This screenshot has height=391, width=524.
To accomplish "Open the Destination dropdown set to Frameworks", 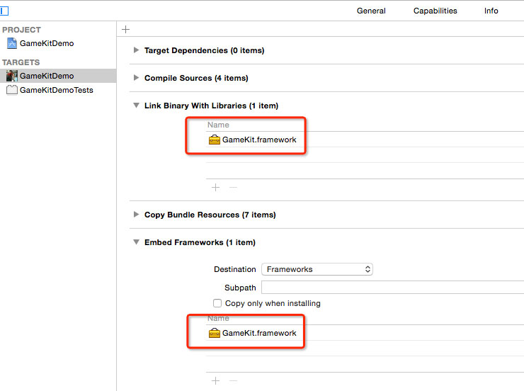I will click(x=317, y=269).
